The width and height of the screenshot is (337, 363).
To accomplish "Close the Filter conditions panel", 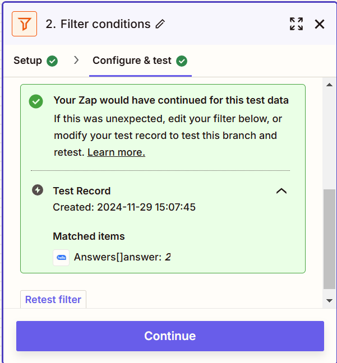I will pyautogui.click(x=320, y=24).
